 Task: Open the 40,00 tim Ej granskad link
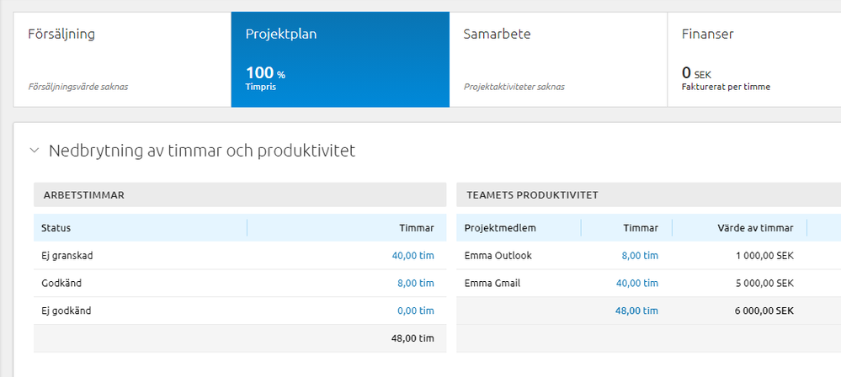(x=413, y=256)
